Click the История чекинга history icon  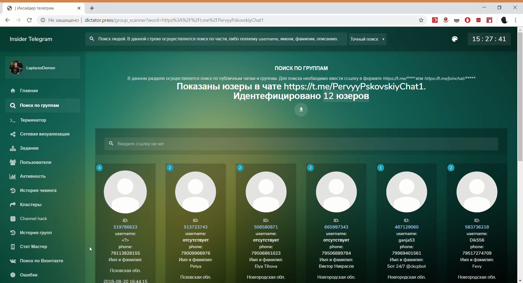[13, 190]
